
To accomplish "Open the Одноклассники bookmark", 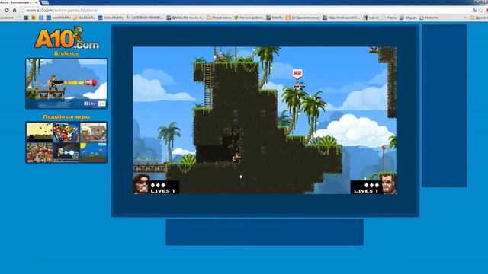I will tap(303, 18).
